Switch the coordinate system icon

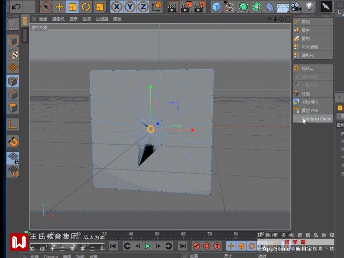pos(157,6)
